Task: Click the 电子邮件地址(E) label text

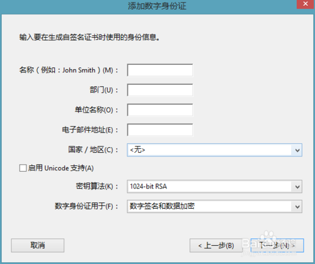Action: coord(90,130)
